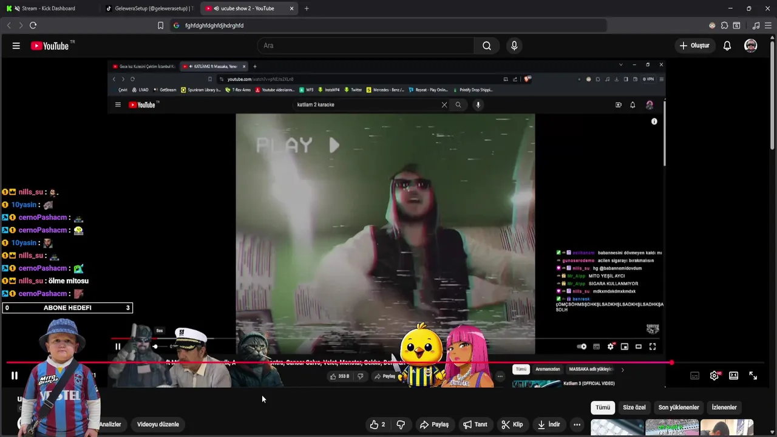Open the Oluştur create menu

coord(694,46)
